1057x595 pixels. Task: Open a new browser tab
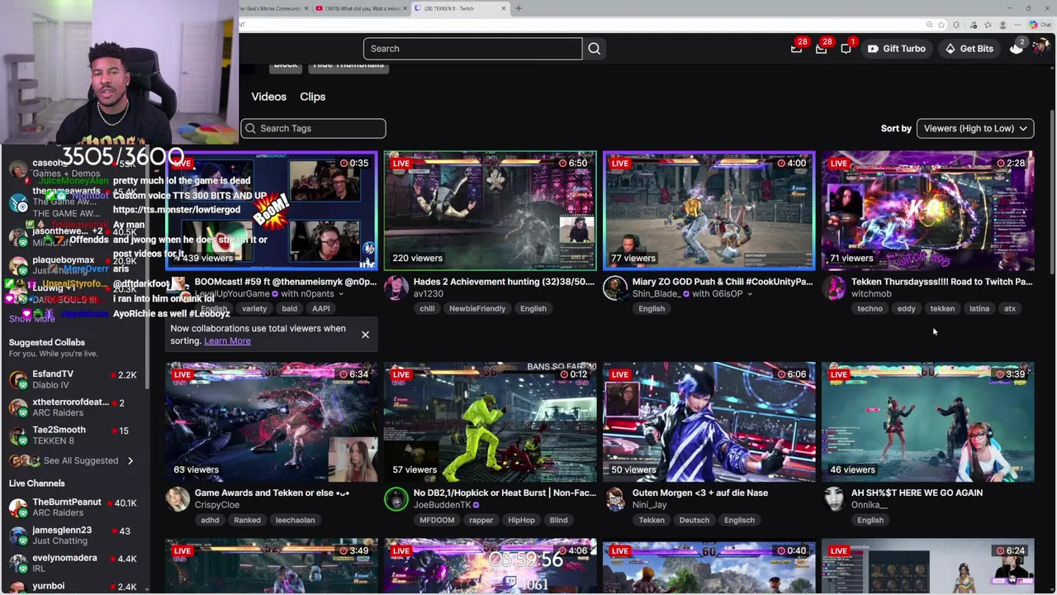coord(519,8)
